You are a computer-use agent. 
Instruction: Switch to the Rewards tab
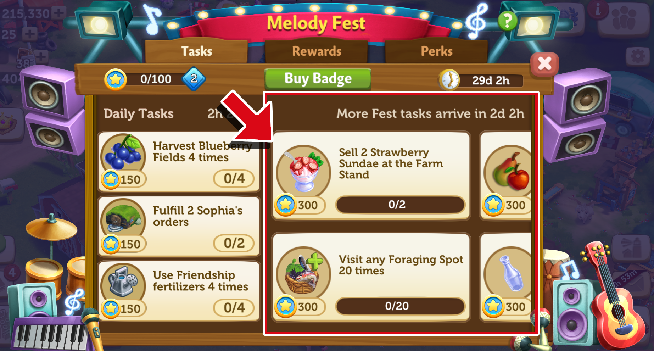(317, 51)
